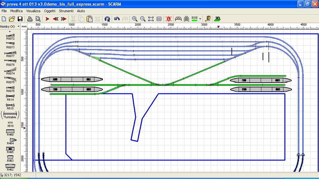Screen dimensions: 319x179
Task: Open the layers dropdown arrow
Action: pos(200,19)
